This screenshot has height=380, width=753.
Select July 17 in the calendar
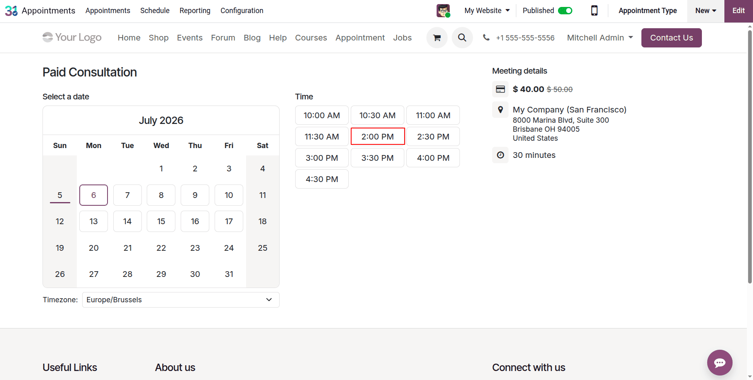pyautogui.click(x=229, y=221)
